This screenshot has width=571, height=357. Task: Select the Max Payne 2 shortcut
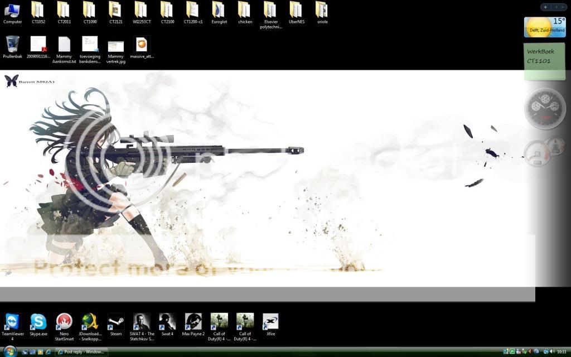point(193,324)
